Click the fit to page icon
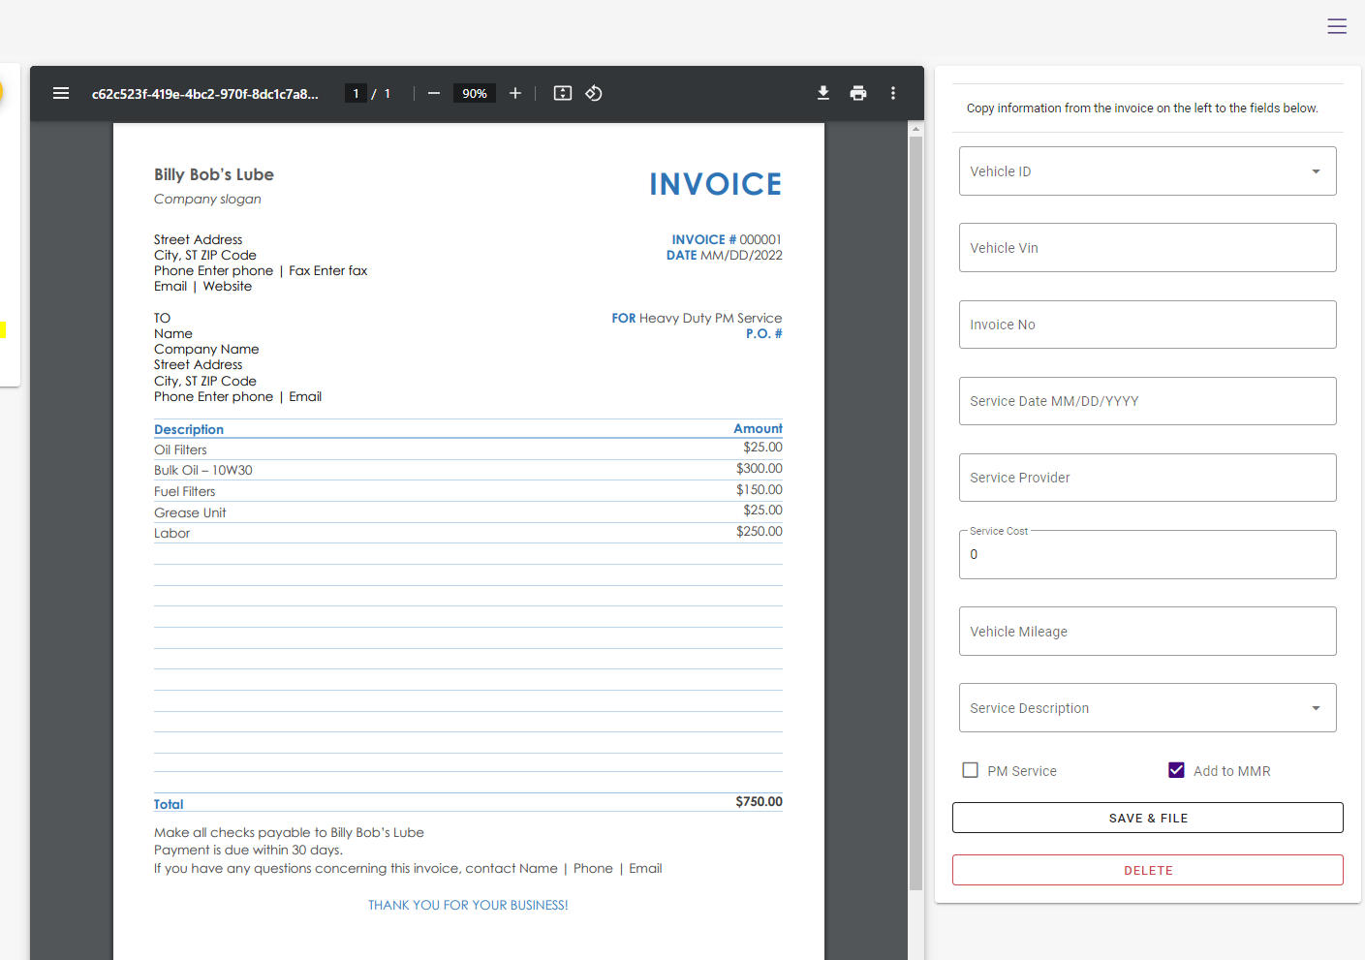1365x960 pixels. pyautogui.click(x=563, y=94)
